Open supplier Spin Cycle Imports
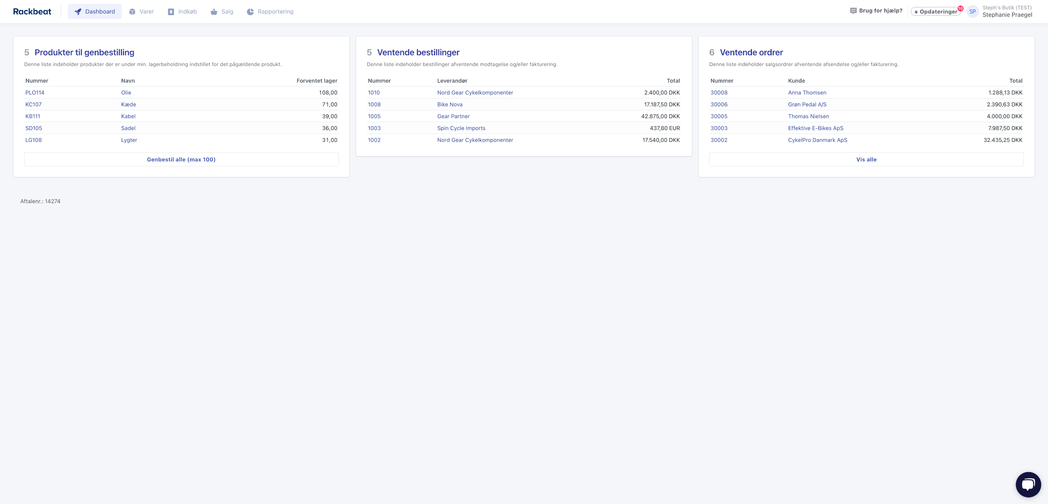The image size is (1048, 504). 461,128
